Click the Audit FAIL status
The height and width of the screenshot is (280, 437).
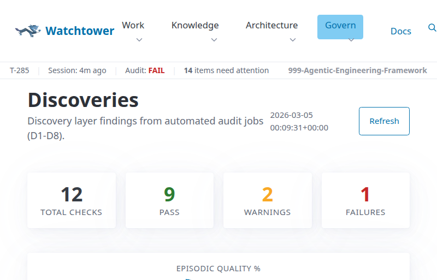coord(145,70)
